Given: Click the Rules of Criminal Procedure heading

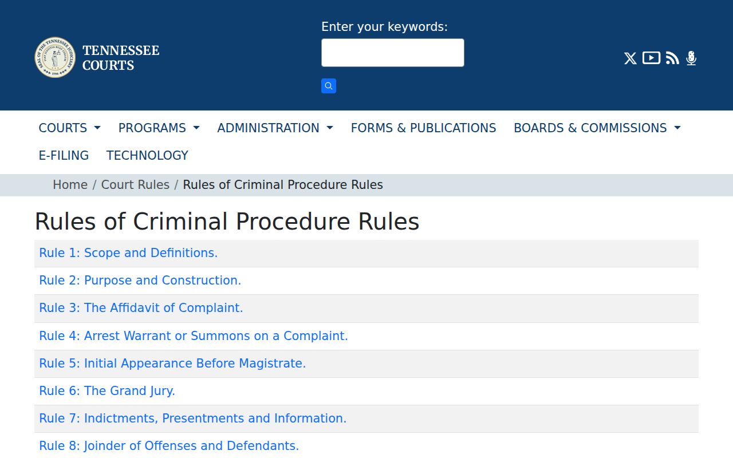Looking at the screenshot, I should point(227,222).
